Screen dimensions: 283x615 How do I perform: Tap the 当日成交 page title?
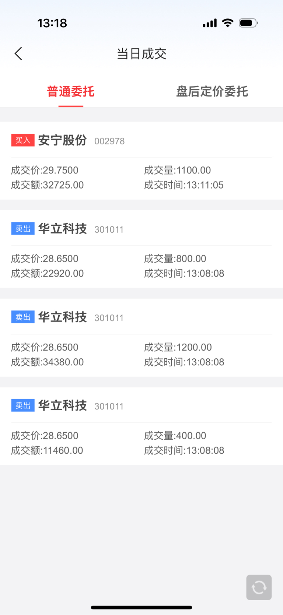click(x=141, y=54)
